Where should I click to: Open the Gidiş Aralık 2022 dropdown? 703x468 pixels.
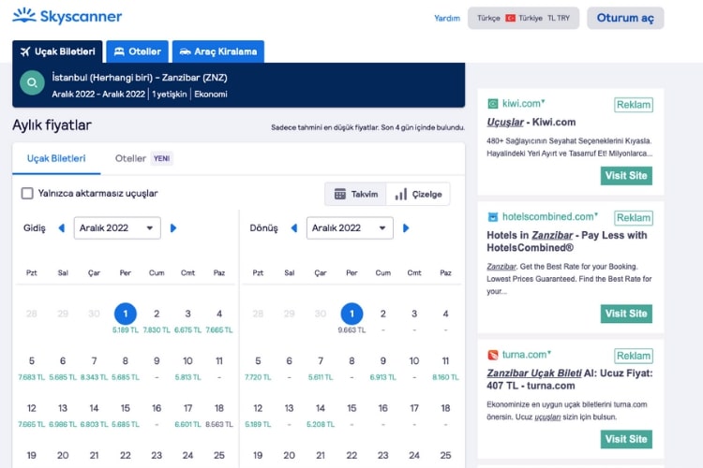pyautogui.click(x=117, y=228)
